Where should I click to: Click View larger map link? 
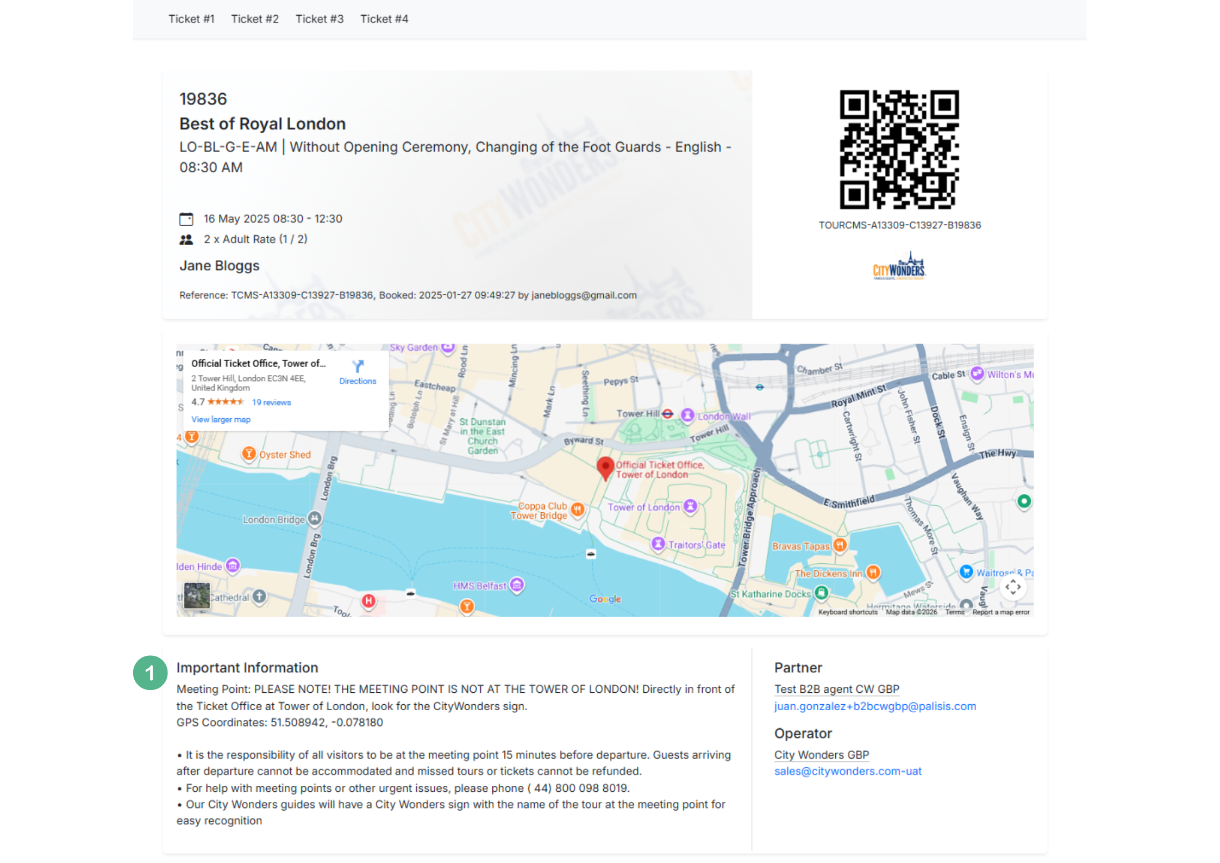tap(221, 419)
